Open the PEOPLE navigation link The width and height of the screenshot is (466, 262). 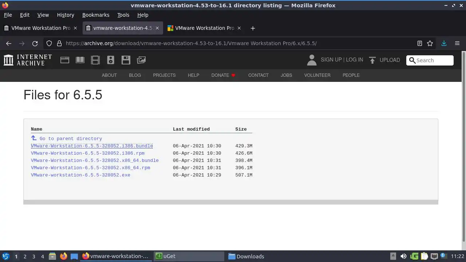[x=351, y=75]
